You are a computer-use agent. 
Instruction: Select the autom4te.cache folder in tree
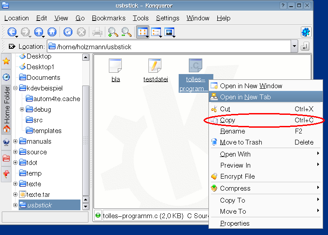(x=53, y=99)
